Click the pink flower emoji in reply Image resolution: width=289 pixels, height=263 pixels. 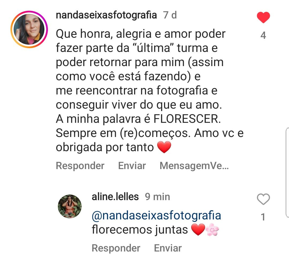tap(212, 230)
